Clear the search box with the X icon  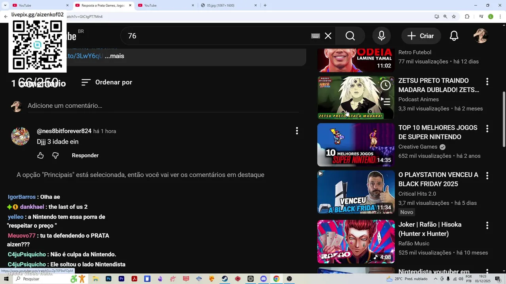[x=328, y=36]
